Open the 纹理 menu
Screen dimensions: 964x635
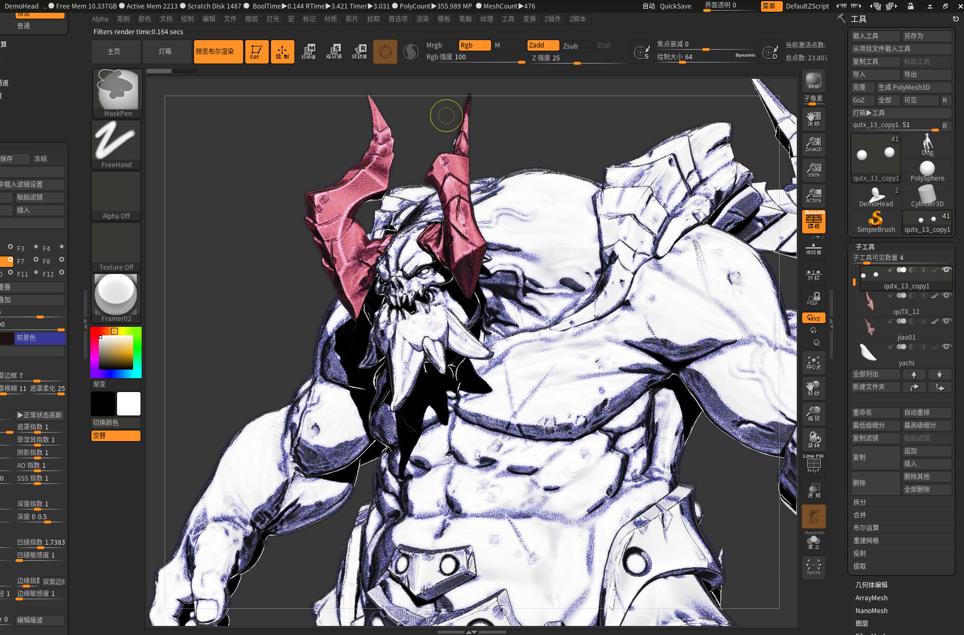(487, 19)
